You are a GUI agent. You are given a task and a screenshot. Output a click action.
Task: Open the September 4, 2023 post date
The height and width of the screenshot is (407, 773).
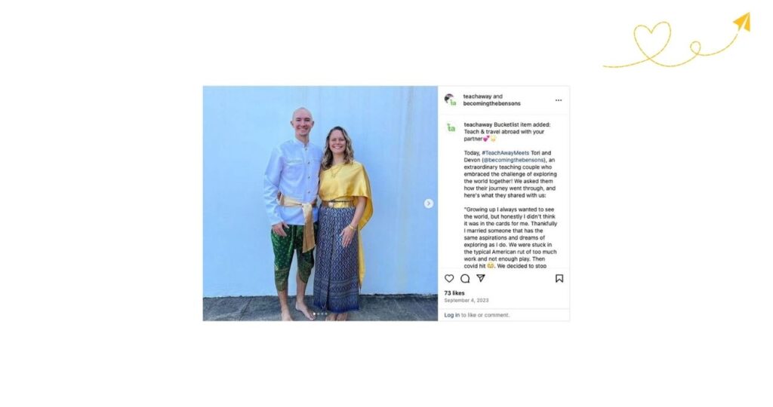467,300
